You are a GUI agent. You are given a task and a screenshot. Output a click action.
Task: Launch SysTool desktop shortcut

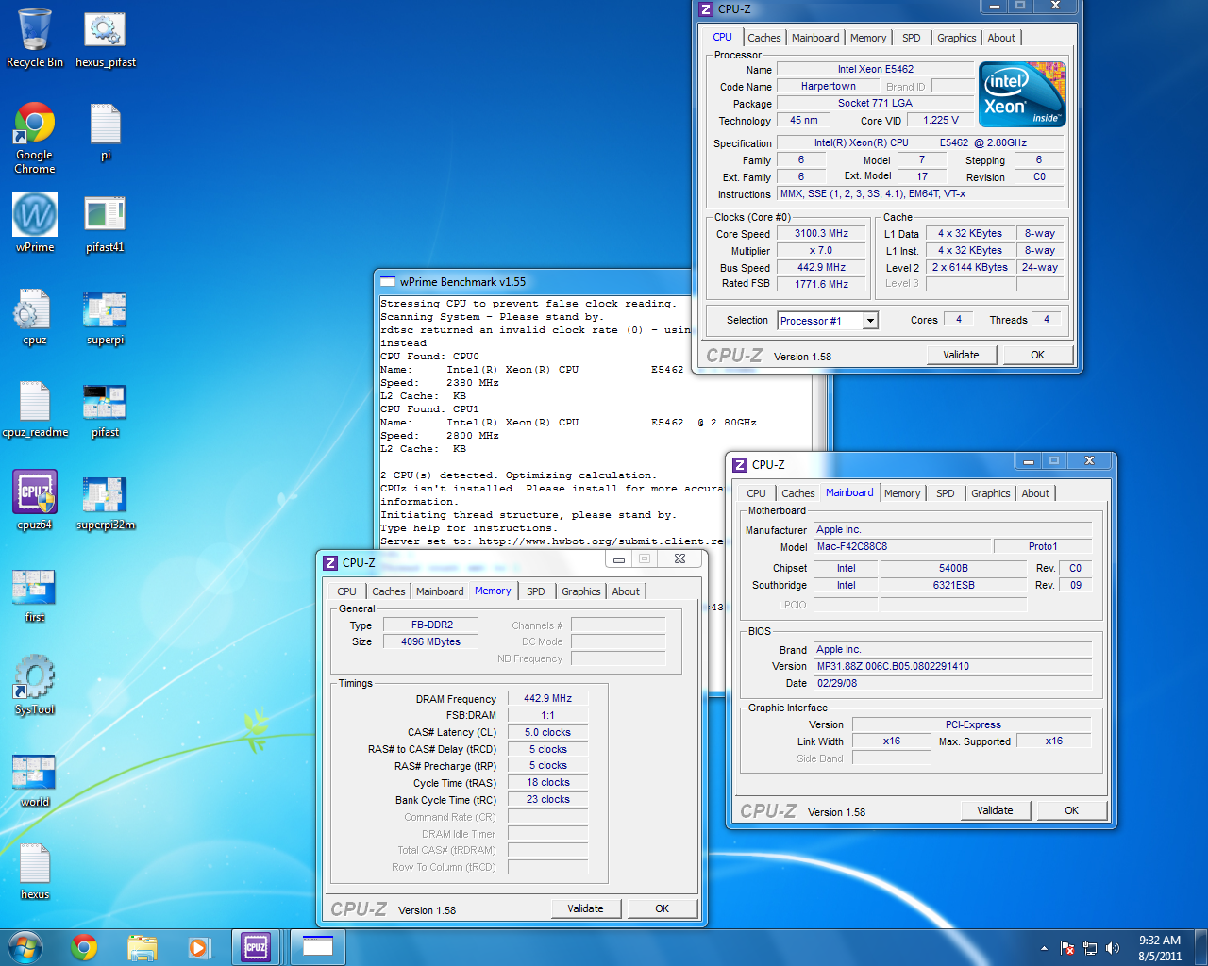35,685
